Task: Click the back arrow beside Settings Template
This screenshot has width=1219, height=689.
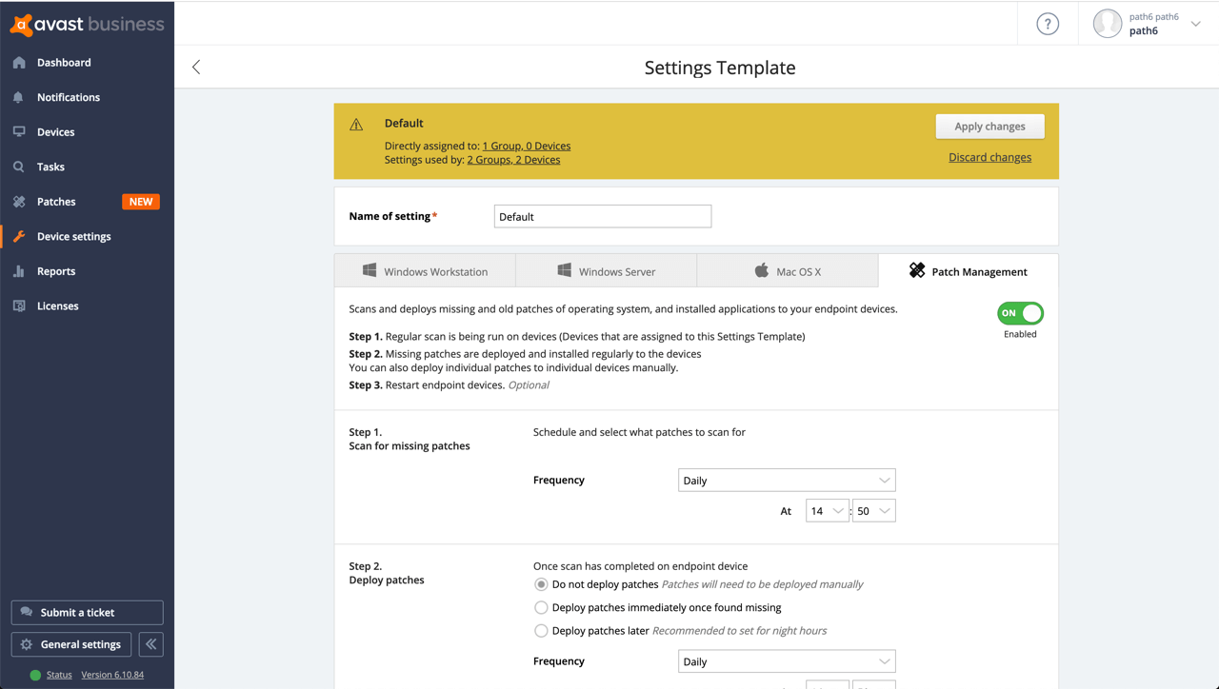Action: click(196, 67)
